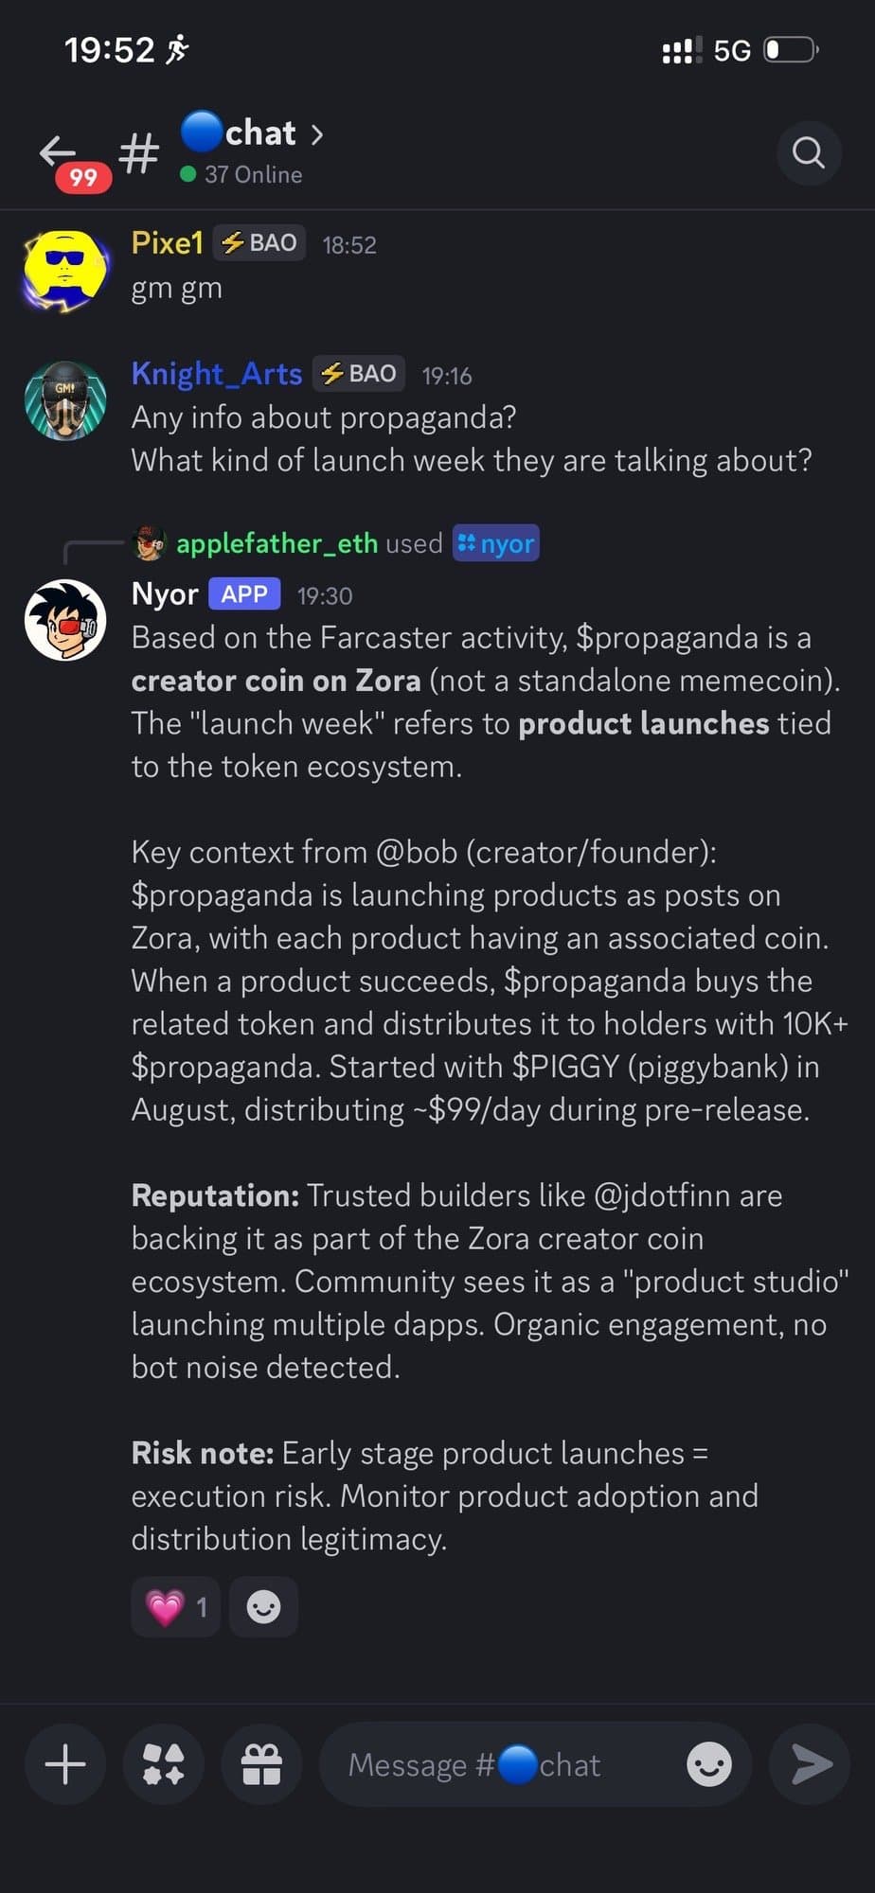Tap the message input field to compose
This screenshot has width=875, height=1893.
point(473,1763)
